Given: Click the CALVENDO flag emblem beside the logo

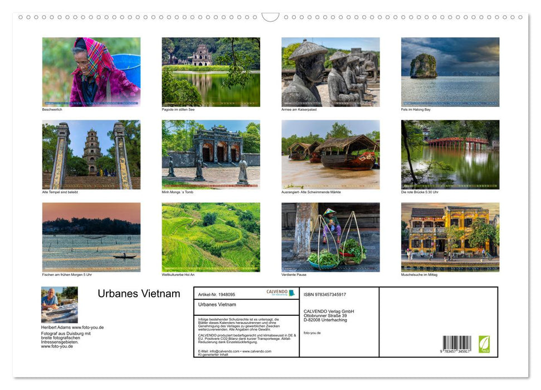Looking at the screenshot, I should pyautogui.click(x=291, y=293).
